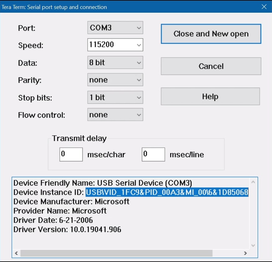Screen dimensions: 272x262
Task: Expand the Parity dropdown
Action: (115, 80)
